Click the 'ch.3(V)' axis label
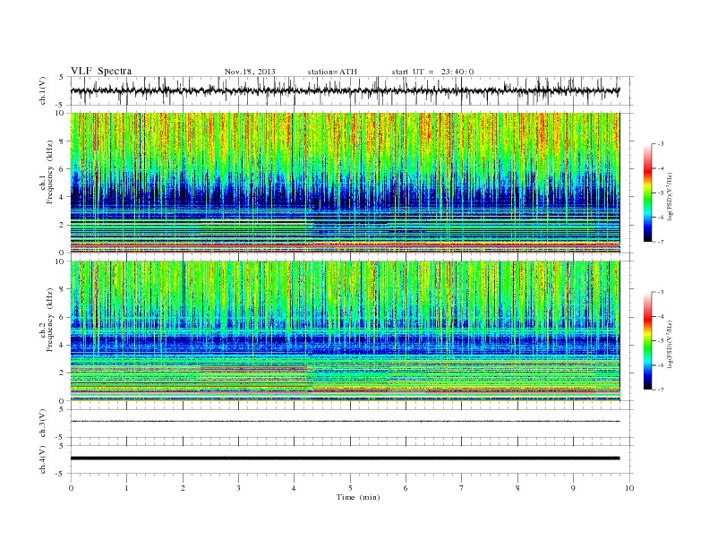Viewport: 709px width, 548px height. [x=43, y=424]
